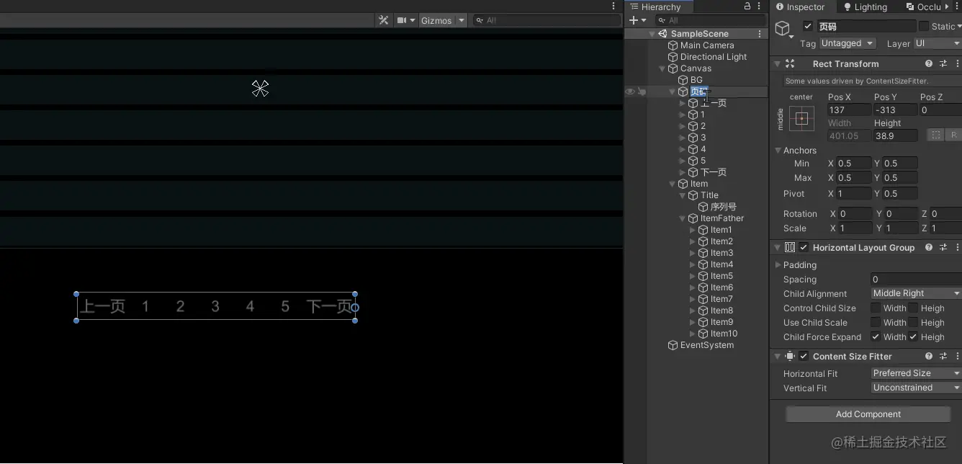The width and height of the screenshot is (962, 464).
Task: Open the Scene view more-options menu
Action: tap(614, 6)
